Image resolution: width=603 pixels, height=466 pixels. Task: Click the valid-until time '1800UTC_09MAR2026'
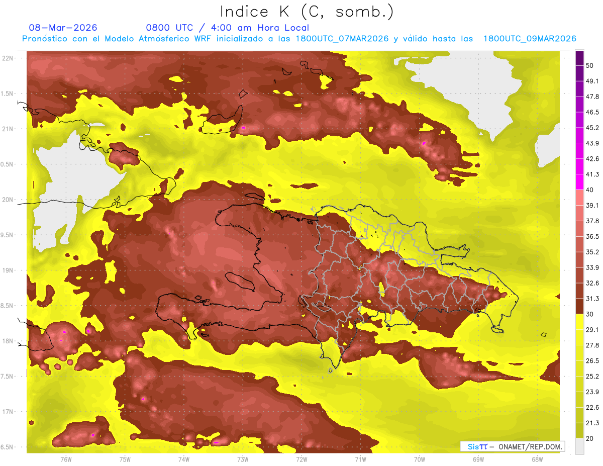(529, 39)
